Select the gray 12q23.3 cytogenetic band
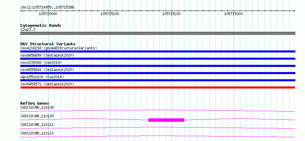The height and width of the screenshot is (141, 305). [158, 33]
